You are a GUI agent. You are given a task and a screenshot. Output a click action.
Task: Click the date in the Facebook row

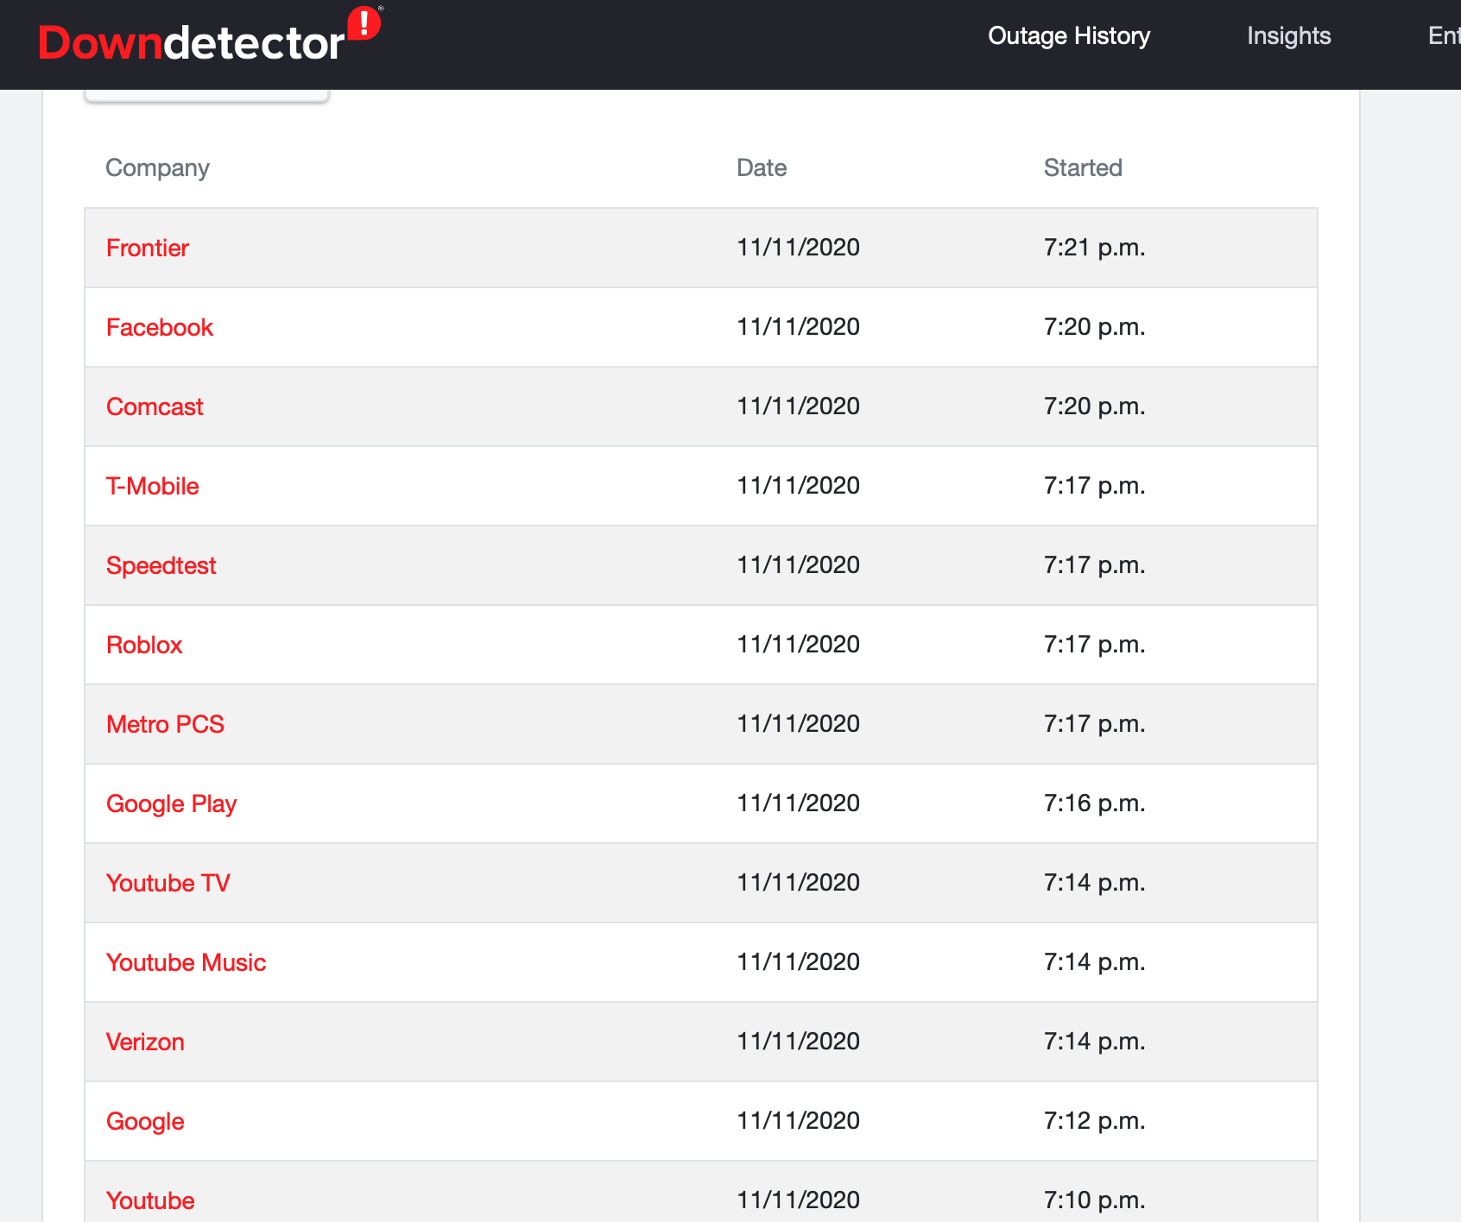[x=798, y=327]
